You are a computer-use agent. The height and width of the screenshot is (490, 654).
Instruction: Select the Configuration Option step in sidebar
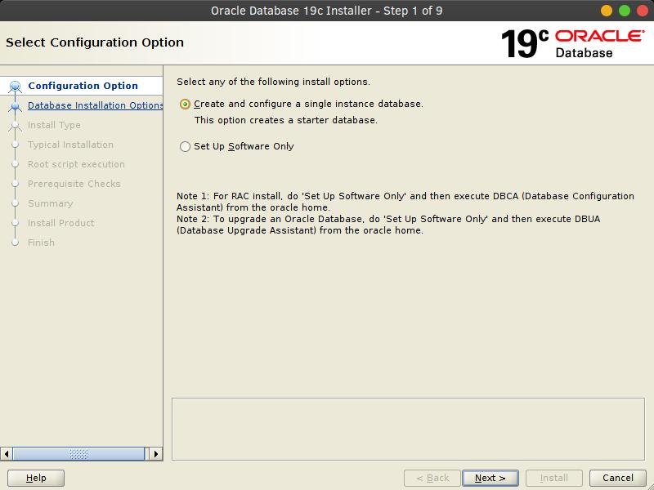pos(83,86)
